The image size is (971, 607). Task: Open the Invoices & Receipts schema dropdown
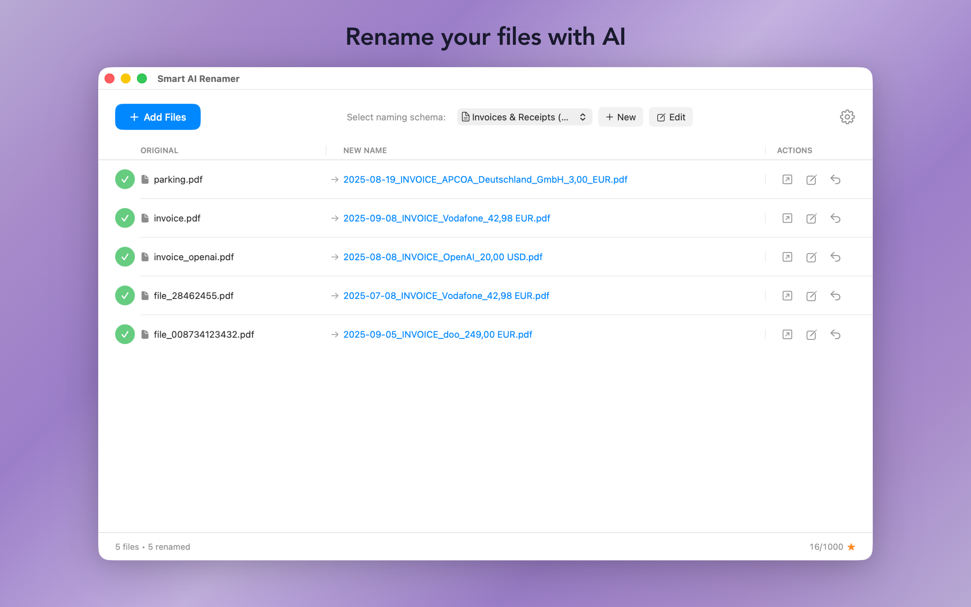point(524,117)
